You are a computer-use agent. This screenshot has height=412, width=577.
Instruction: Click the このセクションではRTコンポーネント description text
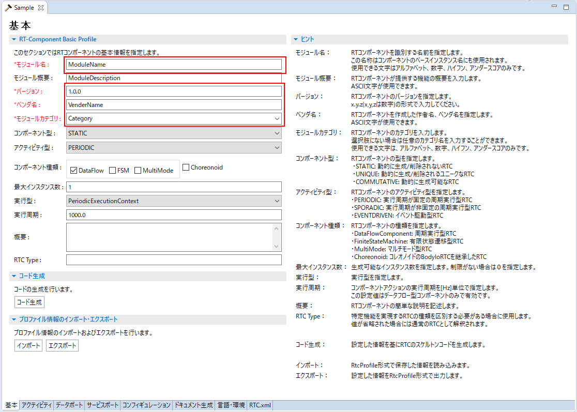tap(87, 53)
